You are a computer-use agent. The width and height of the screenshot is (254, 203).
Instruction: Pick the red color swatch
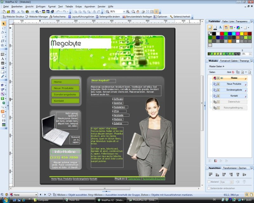click(222, 34)
